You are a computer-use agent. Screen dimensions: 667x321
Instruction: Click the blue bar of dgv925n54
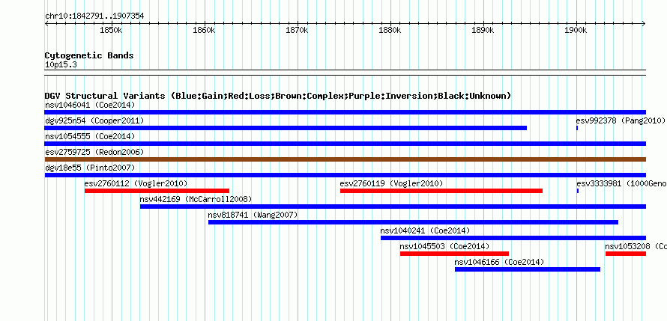[286, 128]
